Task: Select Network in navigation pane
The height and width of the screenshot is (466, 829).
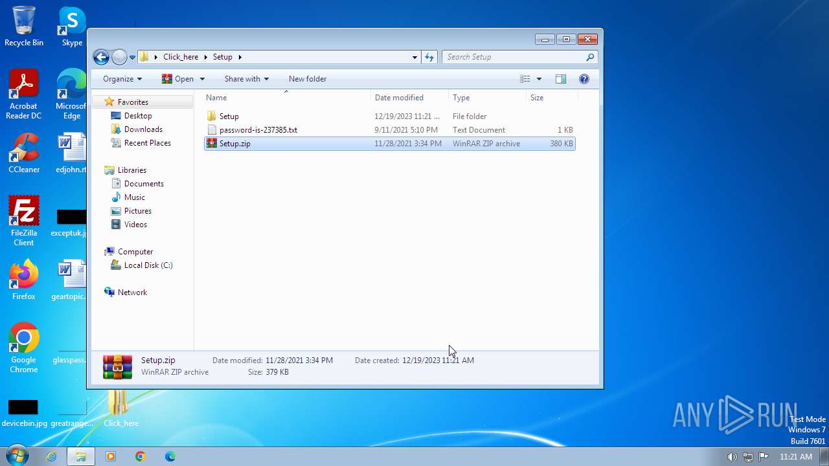Action: 132,293
